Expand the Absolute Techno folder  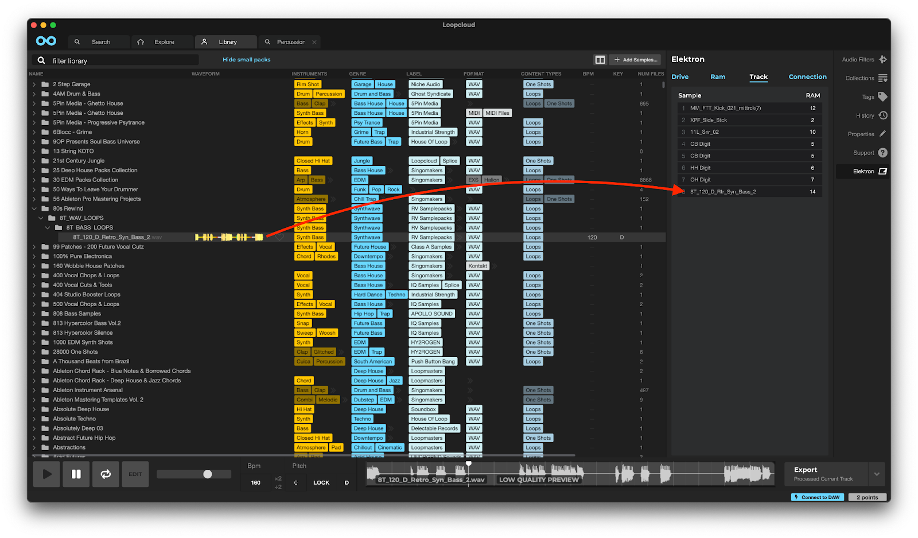click(x=34, y=419)
